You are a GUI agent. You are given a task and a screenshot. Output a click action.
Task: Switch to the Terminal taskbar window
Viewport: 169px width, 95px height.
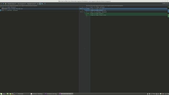coord(20,94)
